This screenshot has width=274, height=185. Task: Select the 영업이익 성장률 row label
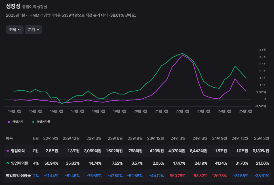tap(18, 176)
